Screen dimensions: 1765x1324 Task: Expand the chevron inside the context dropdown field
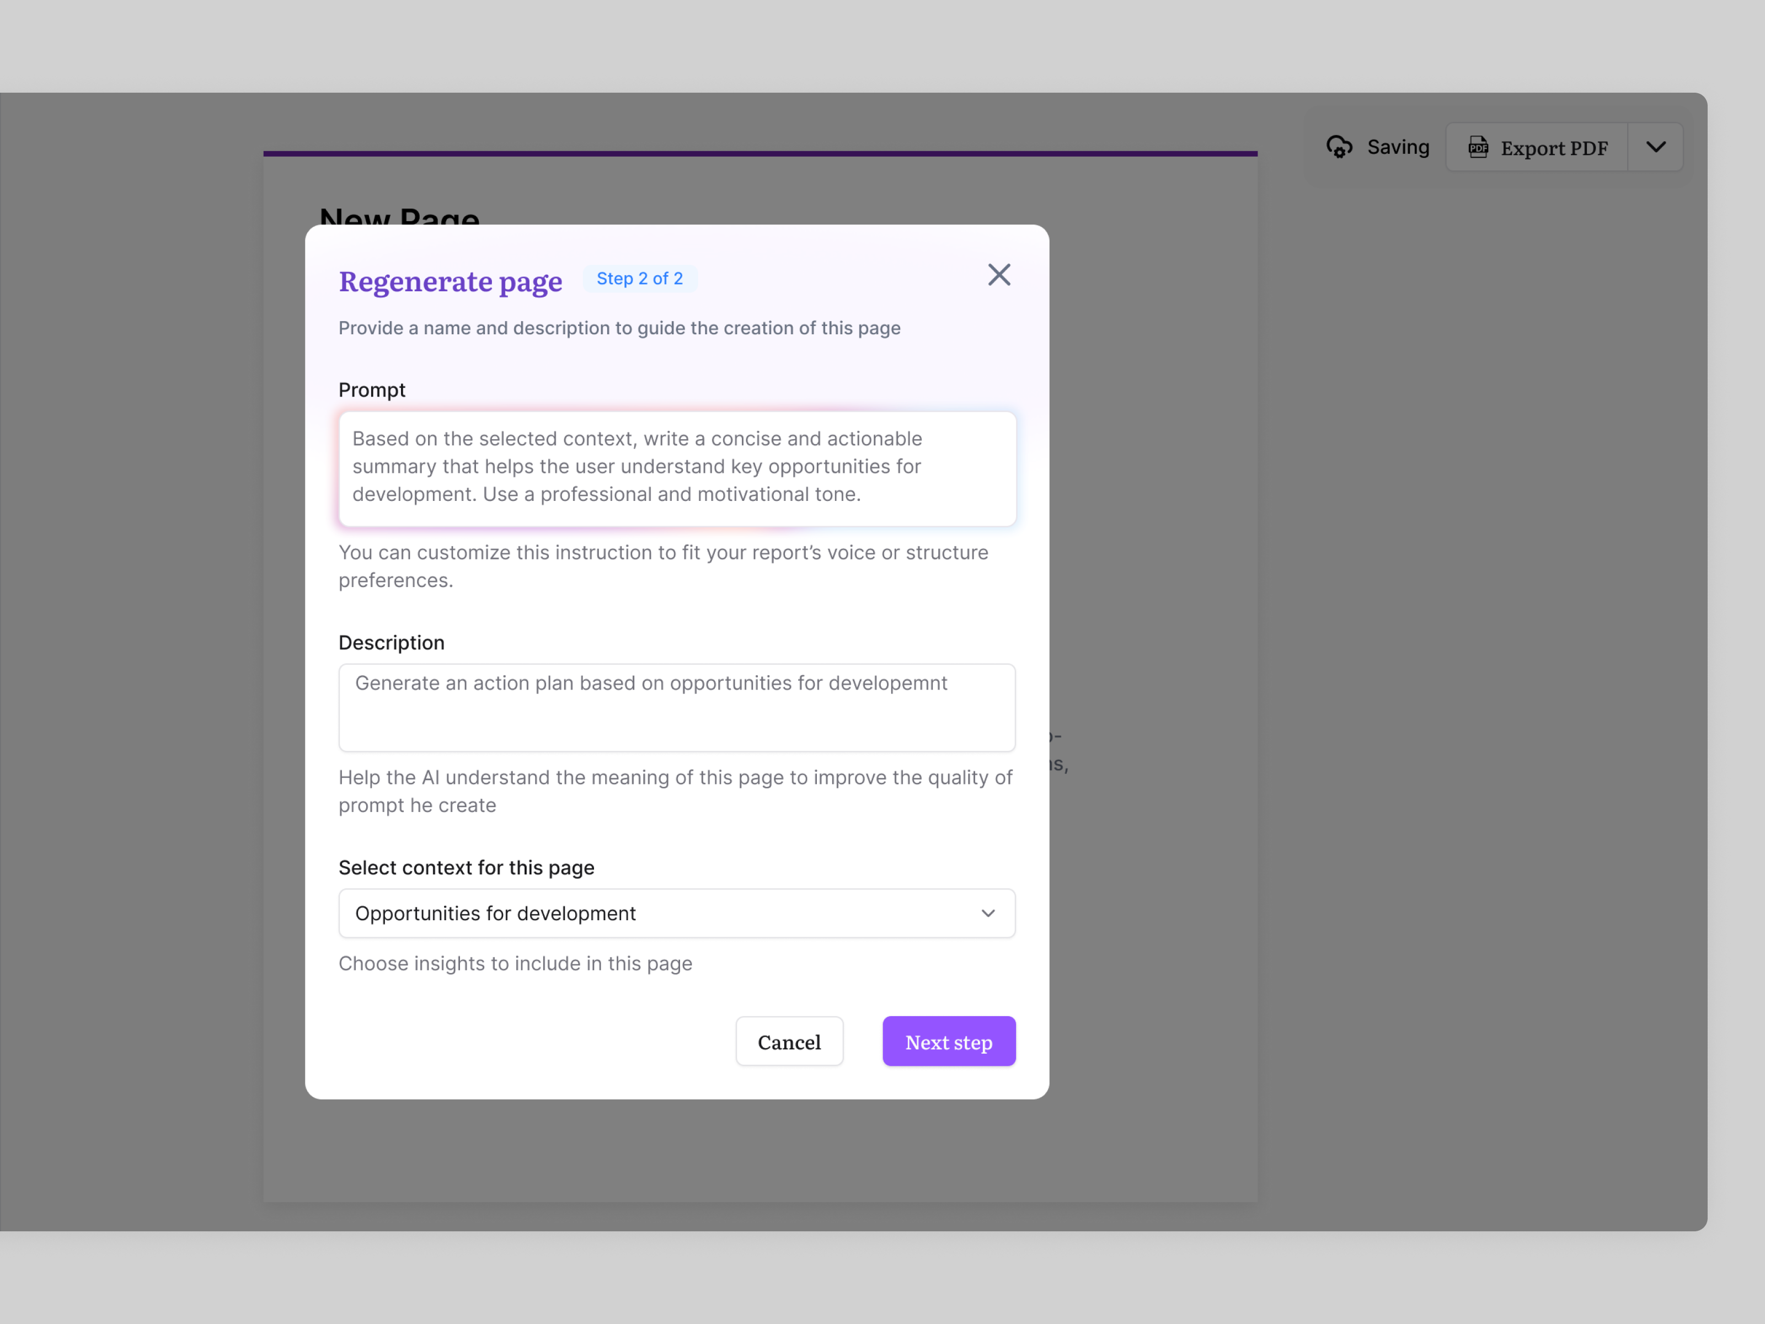pos(987,913)
